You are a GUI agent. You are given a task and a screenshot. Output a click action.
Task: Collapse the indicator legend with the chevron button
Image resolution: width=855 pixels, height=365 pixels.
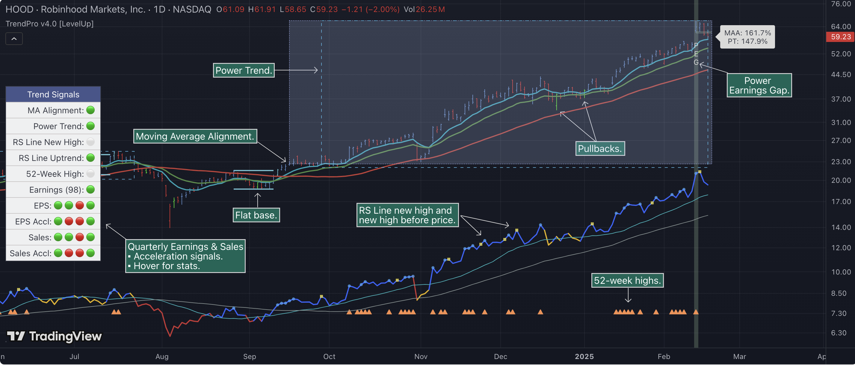coord(14,39)
